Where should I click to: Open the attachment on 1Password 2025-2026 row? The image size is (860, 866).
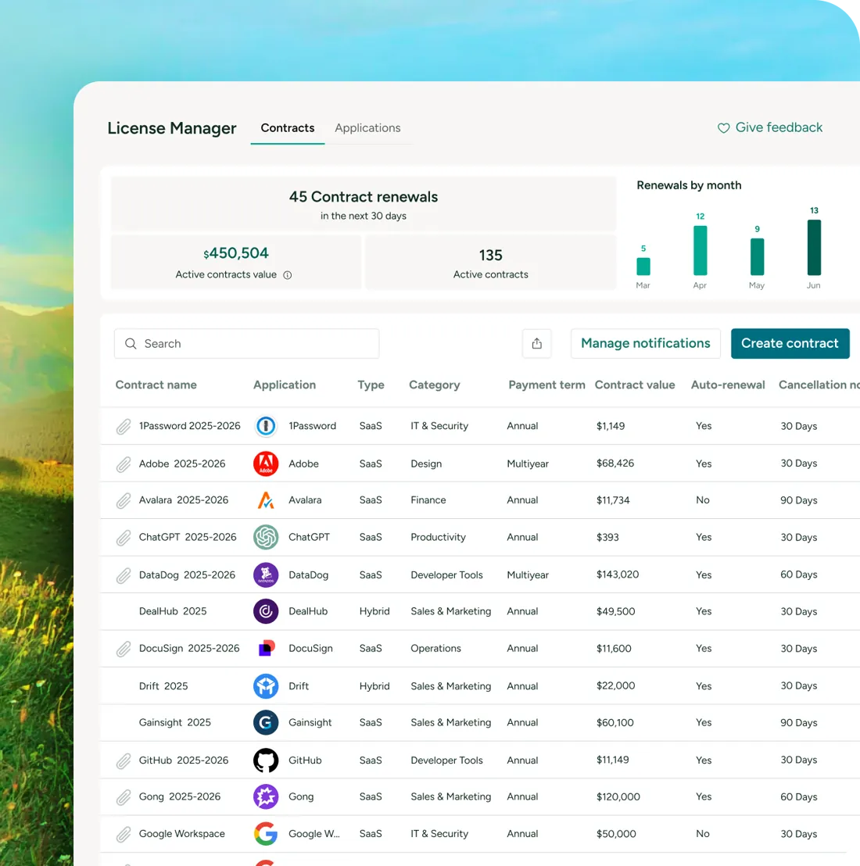(124, 427)
